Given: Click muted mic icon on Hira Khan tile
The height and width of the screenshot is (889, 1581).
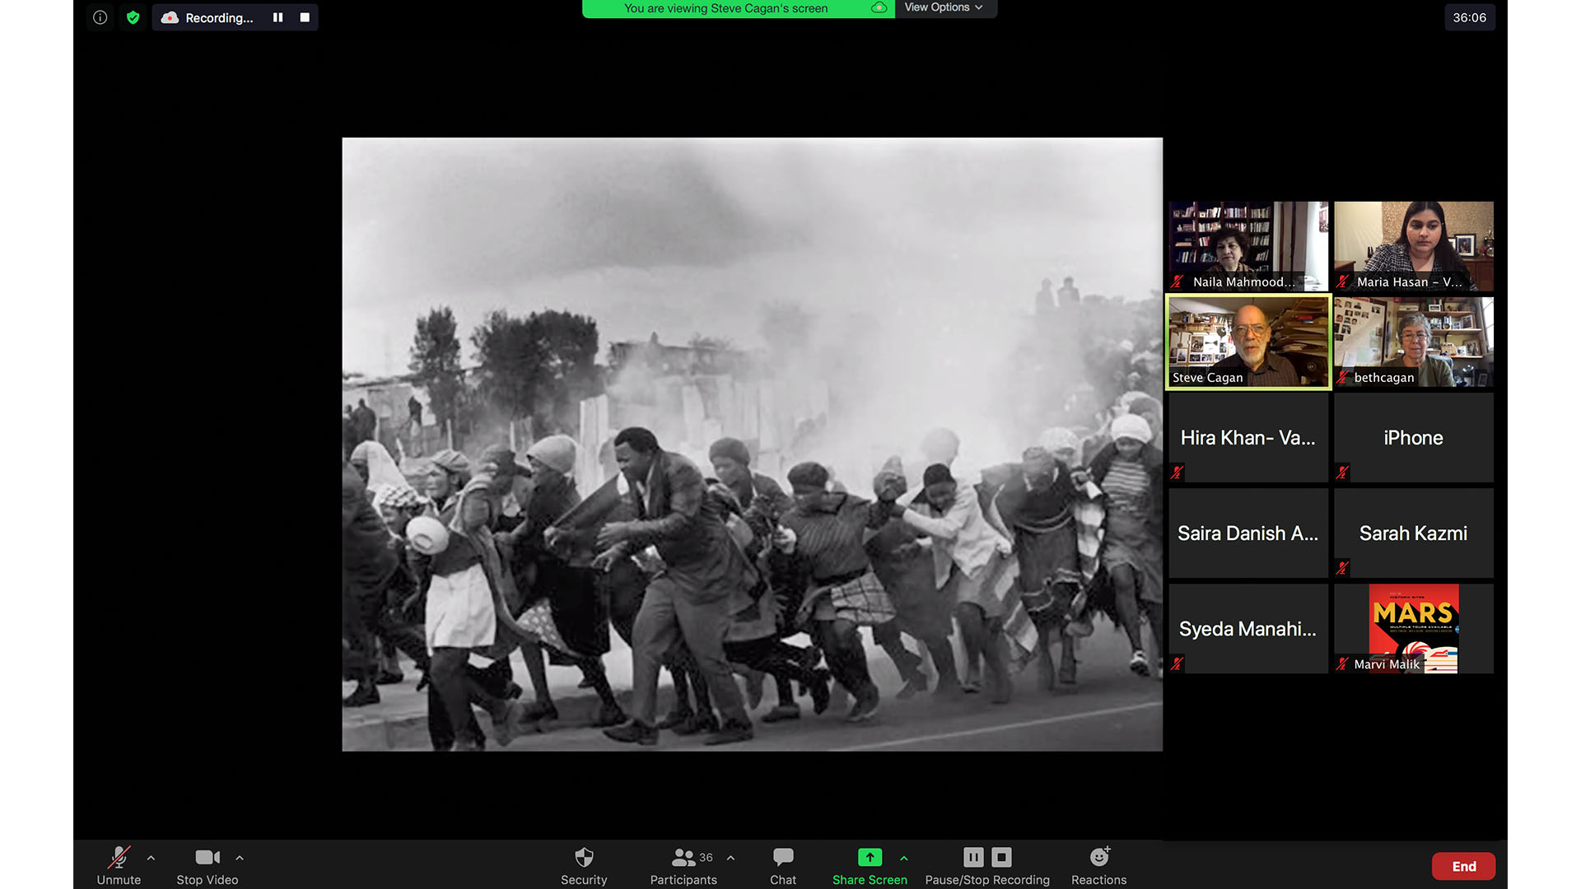Looking at the screenshot, I should (1178, 472).
